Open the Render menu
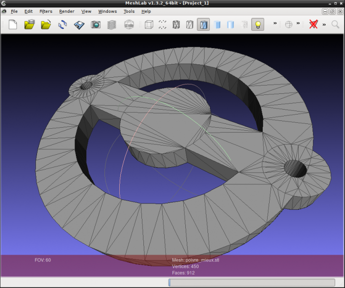The image size is (345, 288). coord(67,11)
